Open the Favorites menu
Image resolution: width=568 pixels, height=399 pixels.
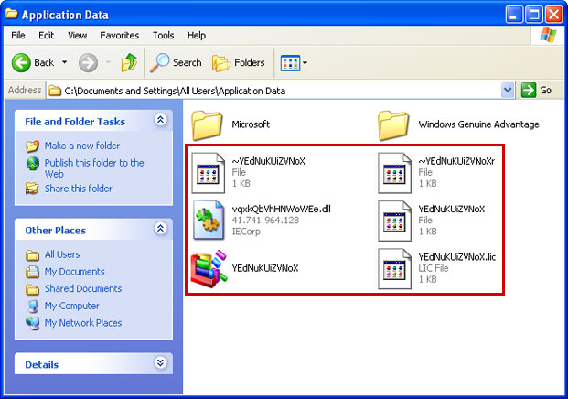(120, 35)
